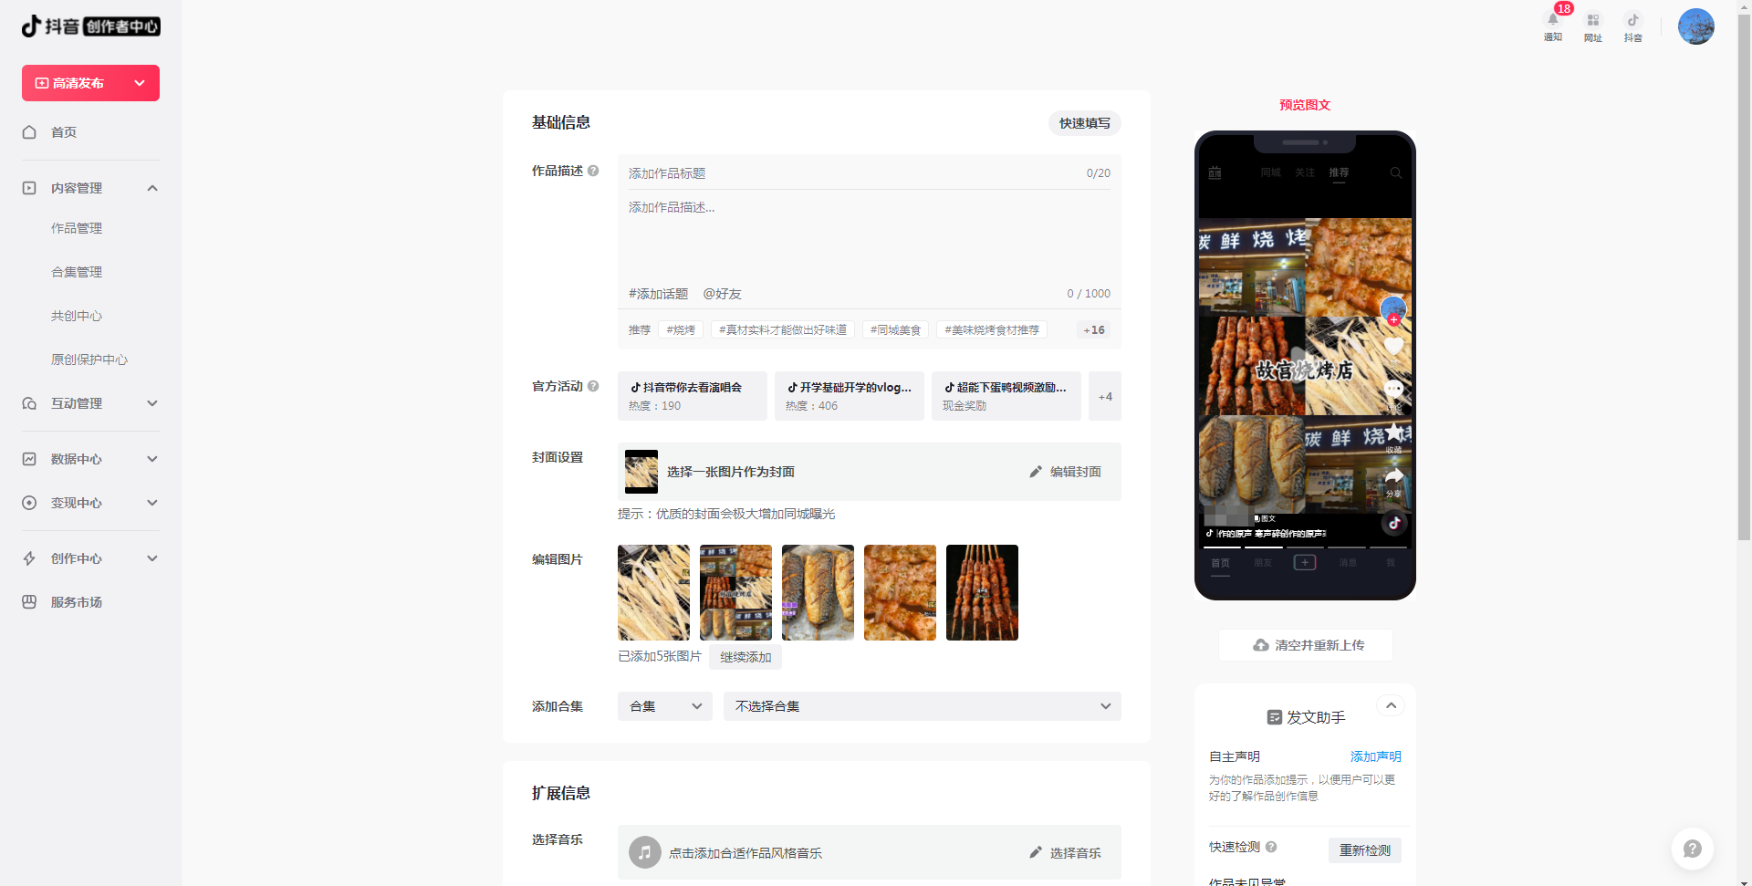This screenshot has width=1752, height=886.
Task: Open the 抖音 icon in top bar
Action: click(1633, 20)
